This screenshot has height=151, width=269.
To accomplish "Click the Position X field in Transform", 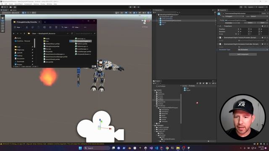I will point(243,29).
